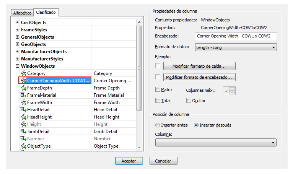Click the JambDetail property icon

23,132
